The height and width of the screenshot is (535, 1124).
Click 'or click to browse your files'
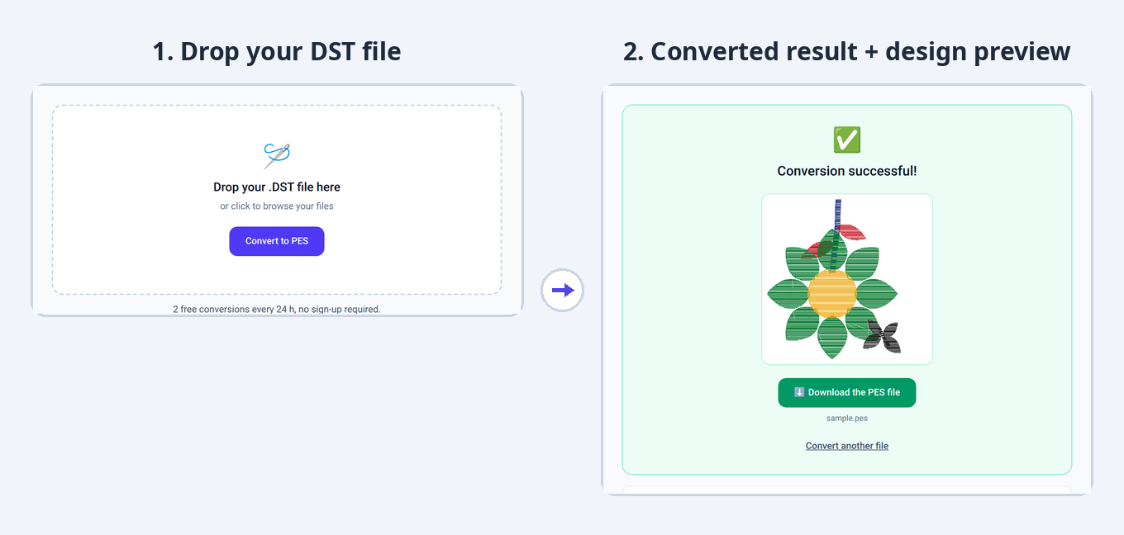pyautogui.click(x=277, y=206)
